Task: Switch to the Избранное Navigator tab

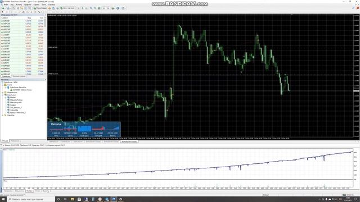Action: 15,141
